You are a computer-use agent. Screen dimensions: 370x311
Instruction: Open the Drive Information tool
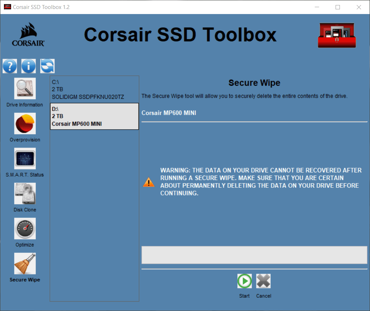point(25,89)
